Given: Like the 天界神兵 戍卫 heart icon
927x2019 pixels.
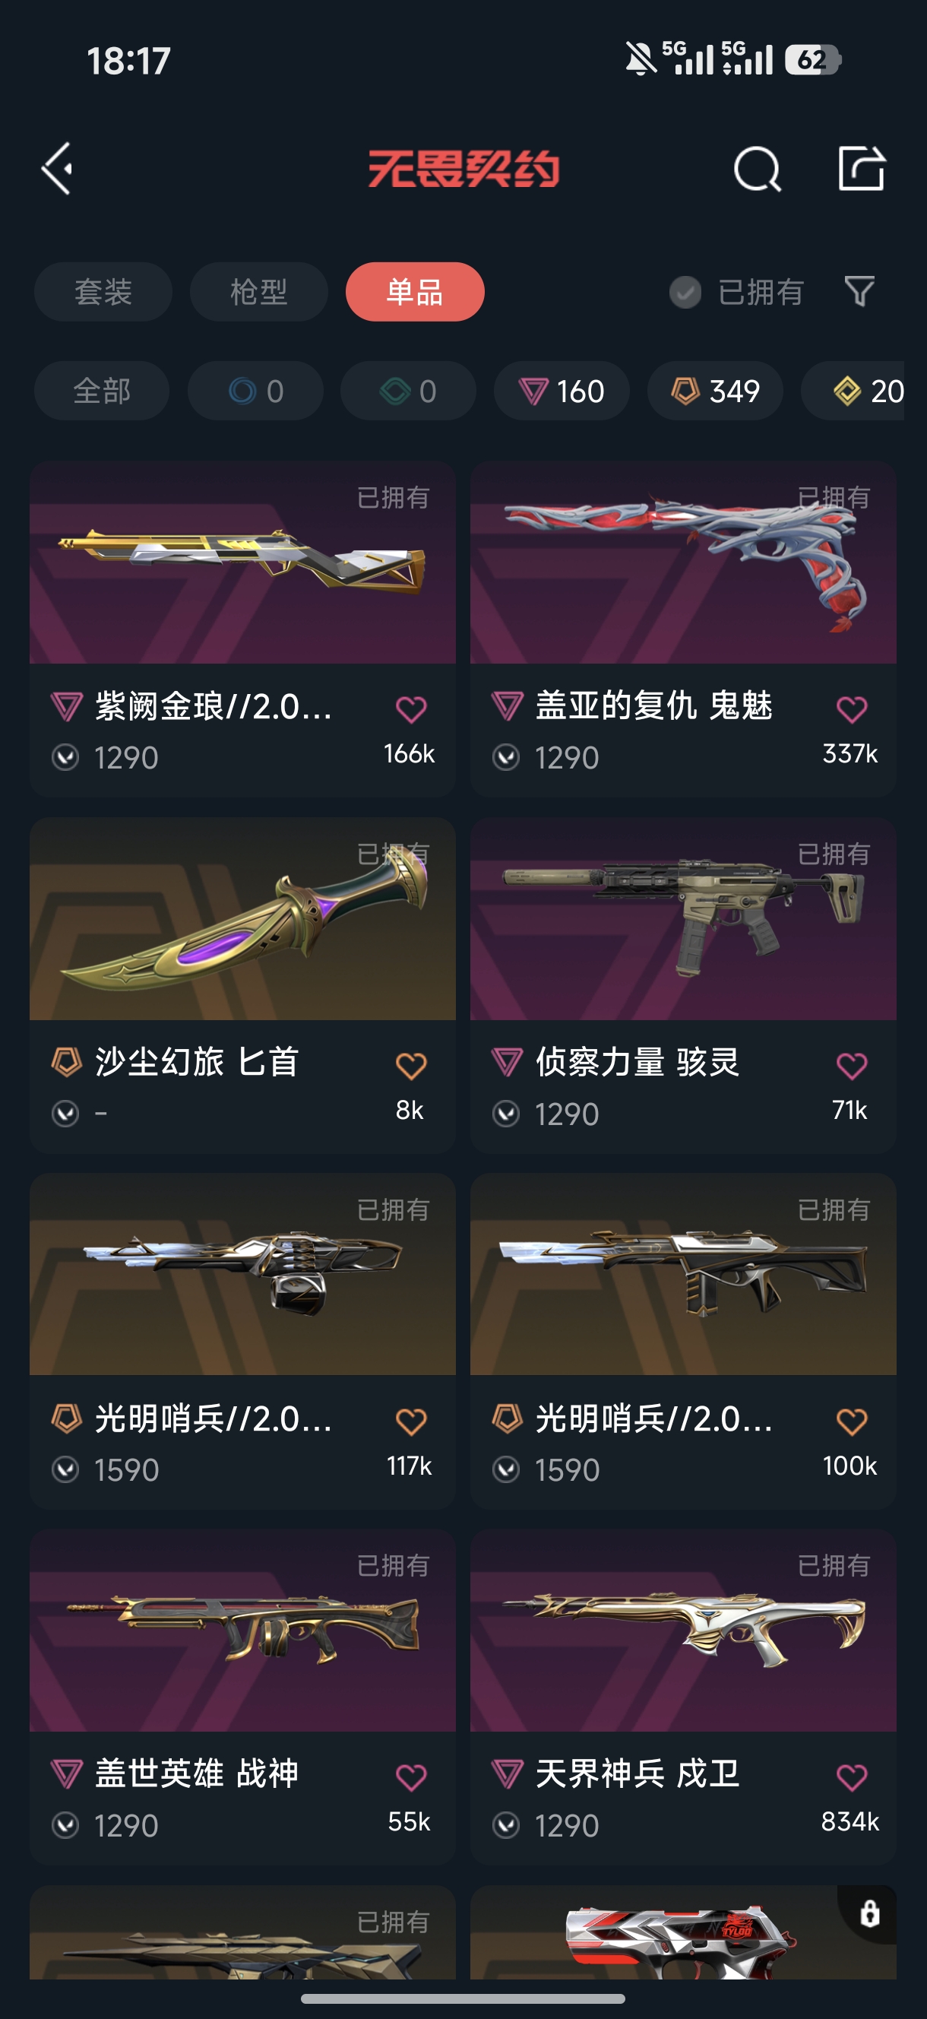Looking at the screenshot, I should click(851, 1777).
